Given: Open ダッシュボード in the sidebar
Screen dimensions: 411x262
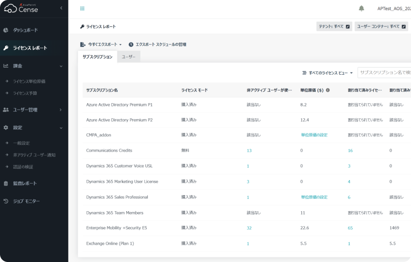Looking at the screenshot, I should click(x=25, y=30).
